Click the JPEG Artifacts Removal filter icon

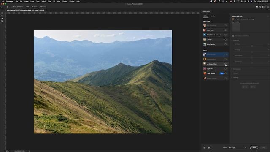pyautogui.click(x=205, y=35)
